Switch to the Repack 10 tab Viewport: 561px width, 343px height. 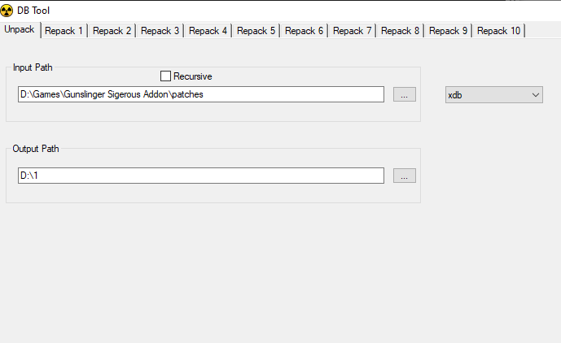tap(499, 31)
